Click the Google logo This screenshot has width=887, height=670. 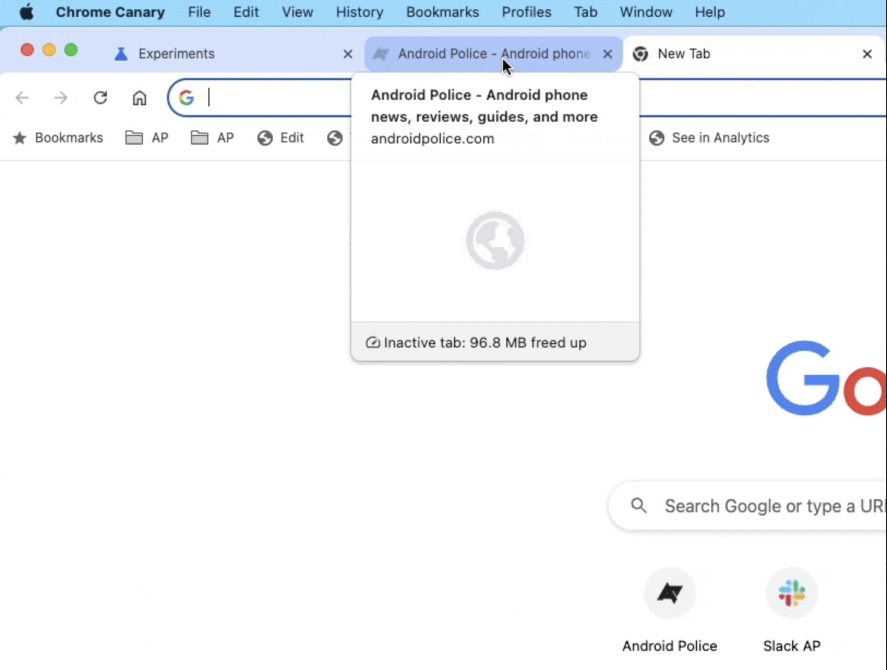click(x=826, y=378)
